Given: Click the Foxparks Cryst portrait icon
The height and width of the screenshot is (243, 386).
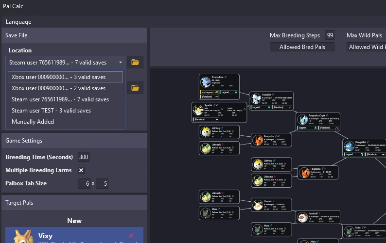Looking at the screenshot, I should 302,119.
